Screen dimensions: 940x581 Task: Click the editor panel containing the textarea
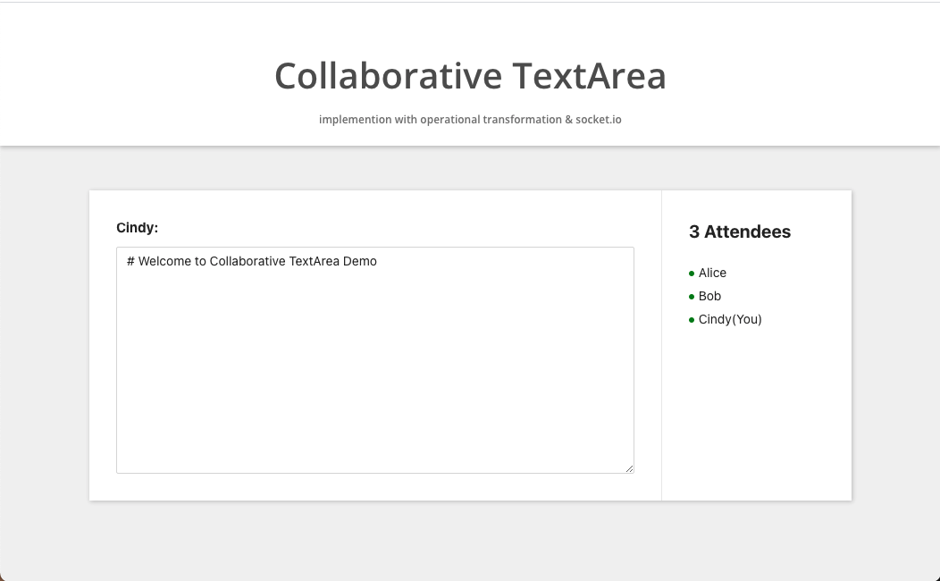[374, 487]
